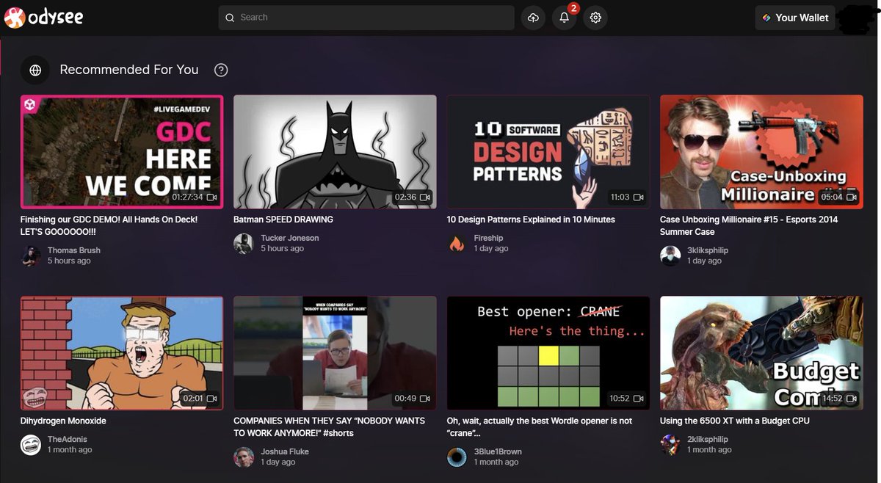Click the help question mark icon
Viewport: 881px width, 483px height.
click(x=221, y=70)
